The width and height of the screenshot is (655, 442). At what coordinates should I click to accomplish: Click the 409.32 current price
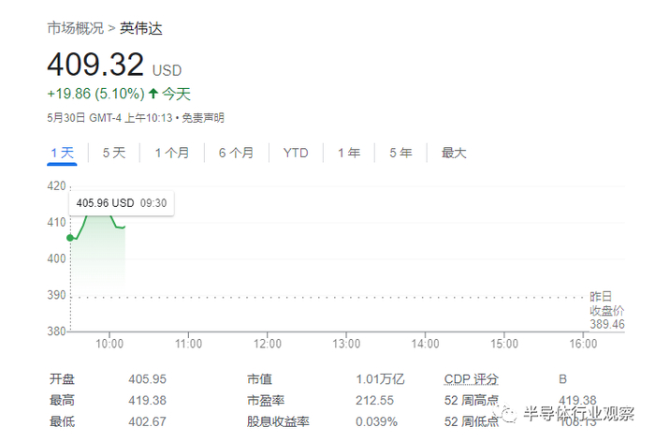(x=95, y=65)
